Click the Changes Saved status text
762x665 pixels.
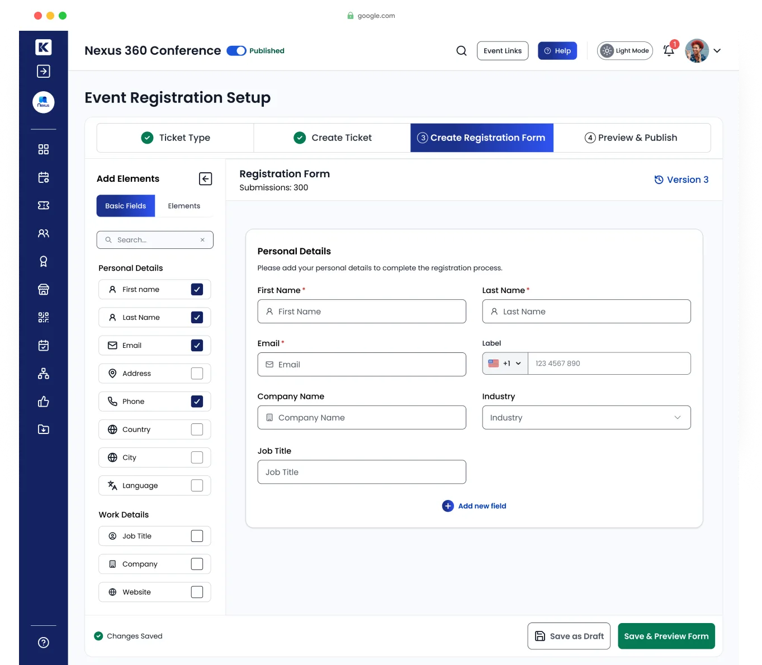point(135,636)
